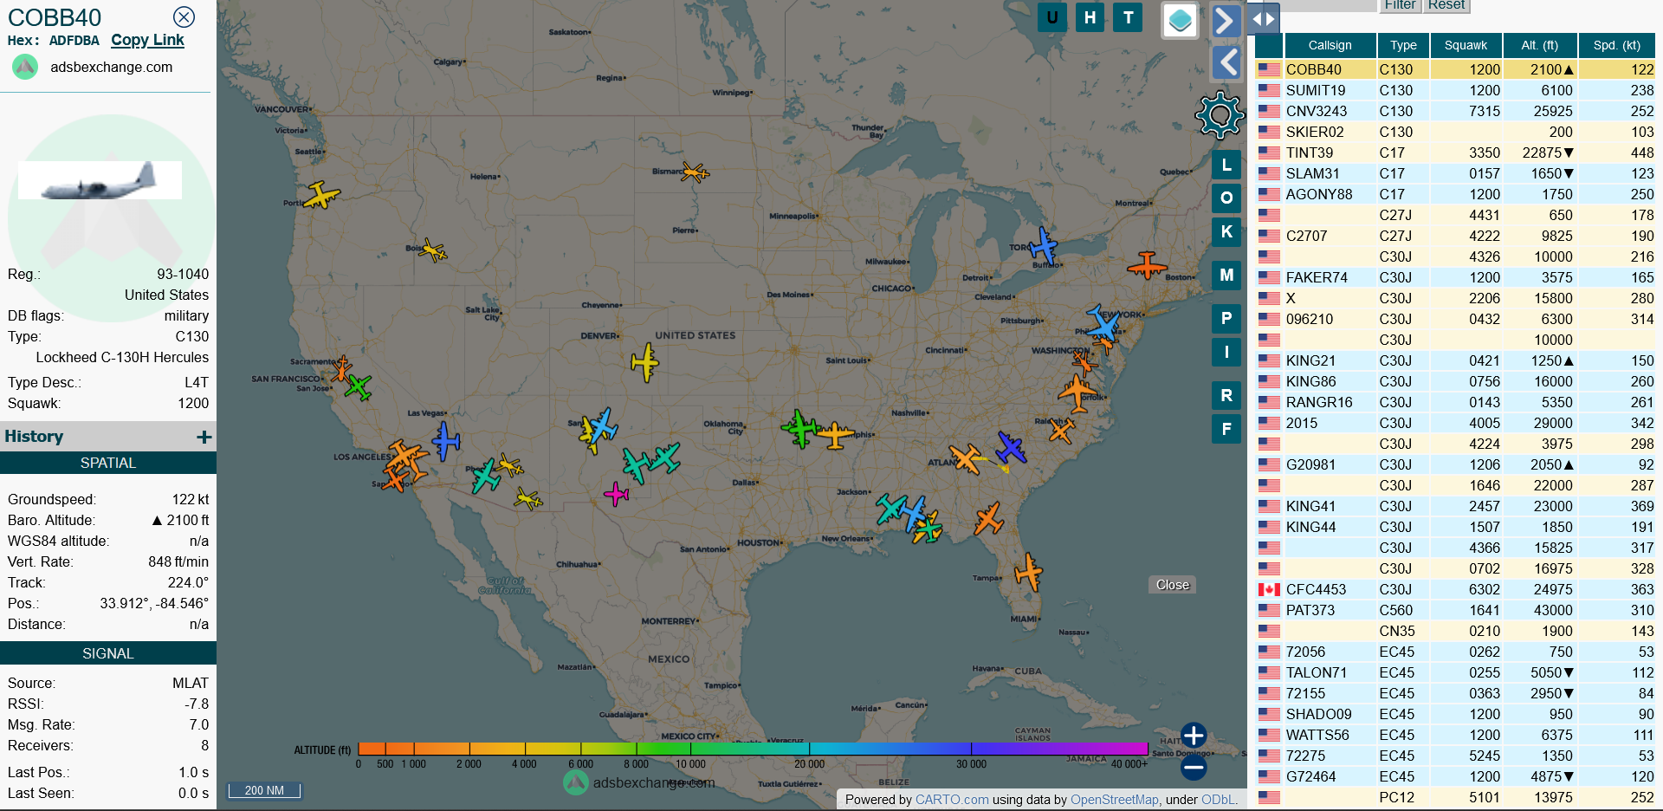Toggle the I map option button
The height and width of the screenshot is (811, 1663).
(1226, 352)
